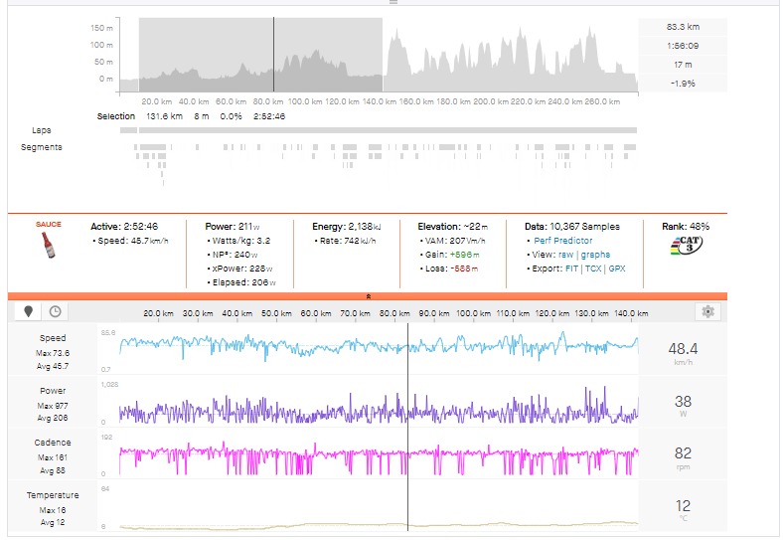
Task: Click the CAT 3 rank badge
Action: [x=687, y=245]
